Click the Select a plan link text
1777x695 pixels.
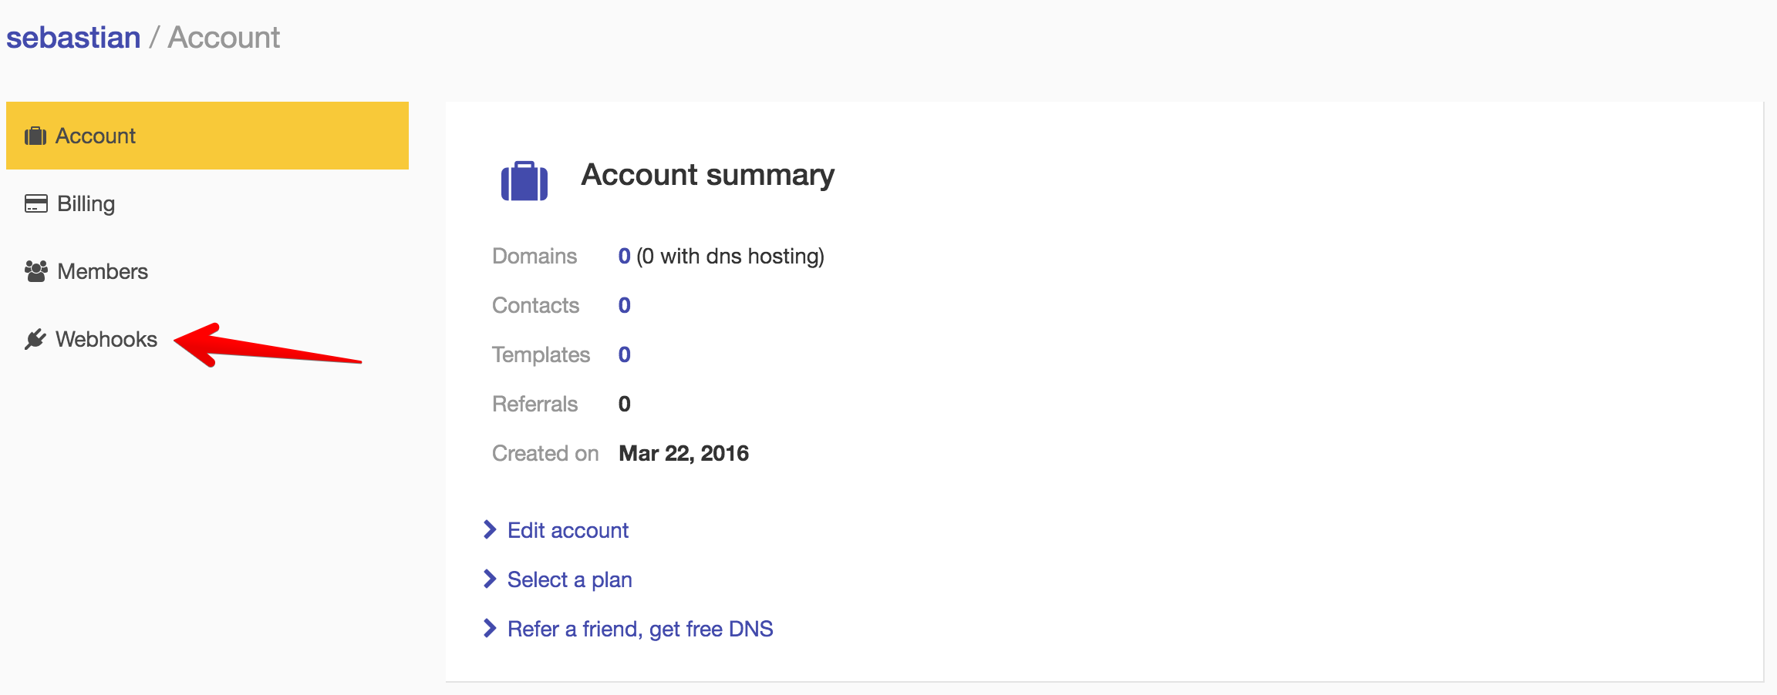coord(569,579)
